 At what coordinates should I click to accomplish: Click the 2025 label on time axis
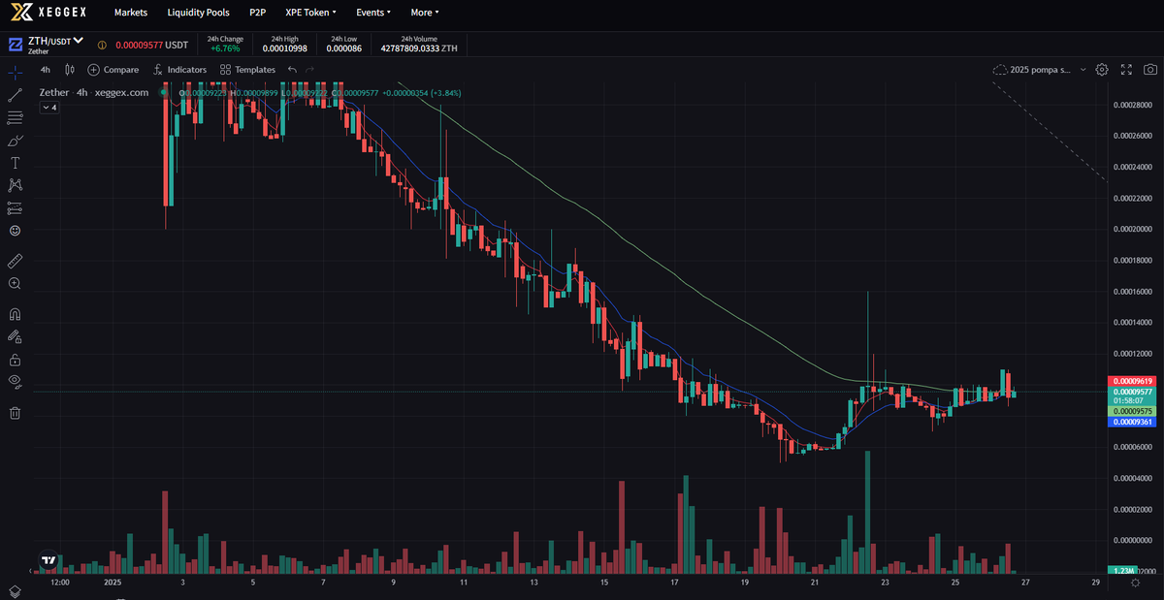[113, 584]
